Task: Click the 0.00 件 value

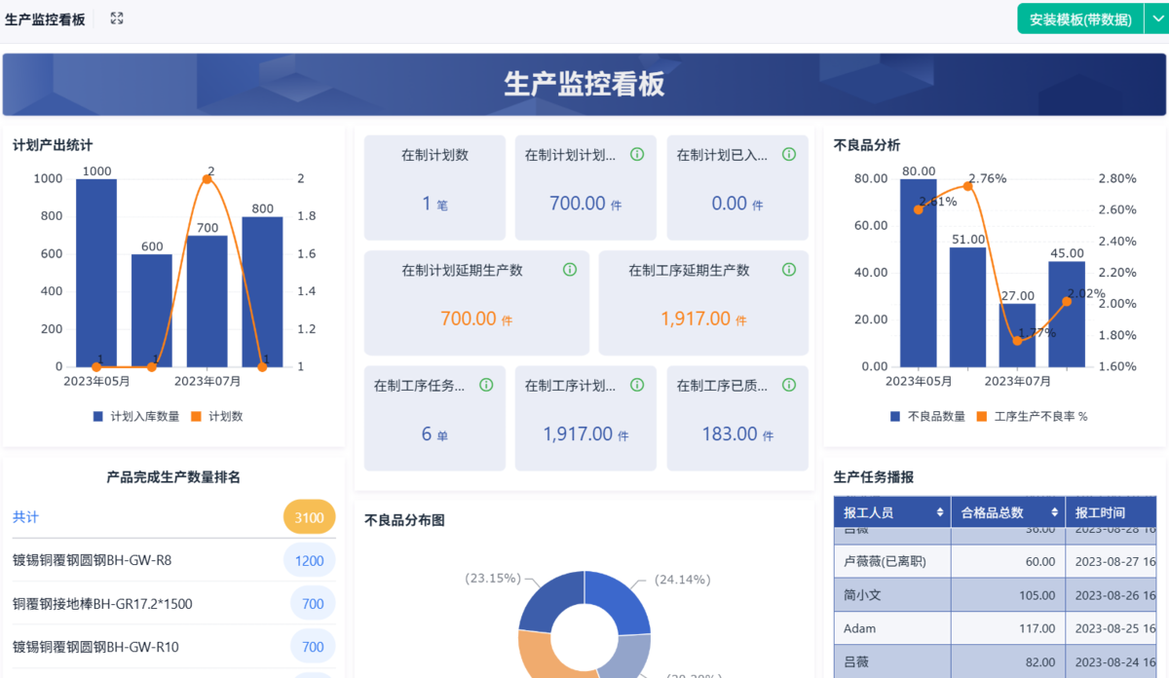Action: pyautogui.click(x=737, y=204)
